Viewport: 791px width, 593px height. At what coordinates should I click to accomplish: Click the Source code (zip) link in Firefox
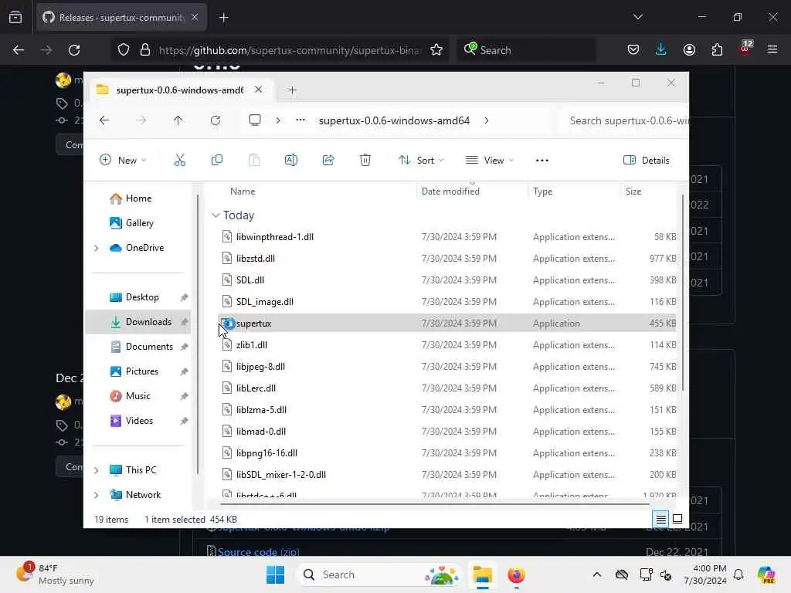[x=258, y=551]
